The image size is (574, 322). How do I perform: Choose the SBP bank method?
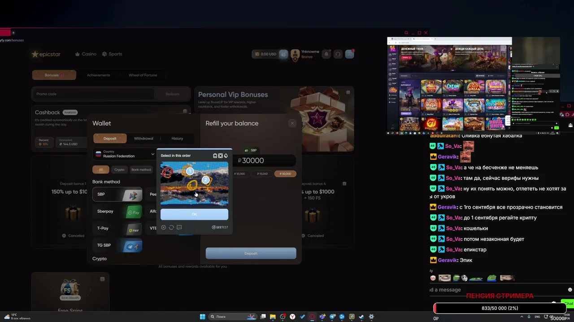[x=117, y=195]
